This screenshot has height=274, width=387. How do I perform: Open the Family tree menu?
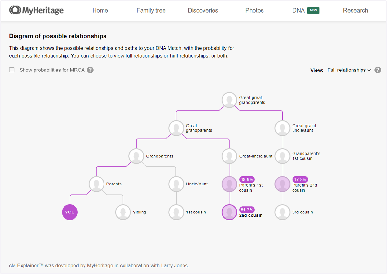[x=151, y=10]
